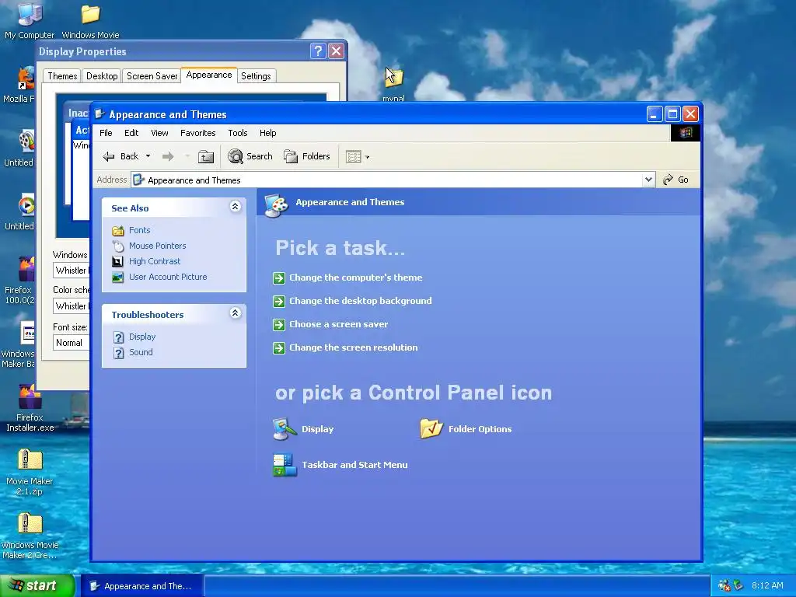This screenshot has height=597, width=796.
Task: Click the clock in system tray
Action: pos(767,585)
